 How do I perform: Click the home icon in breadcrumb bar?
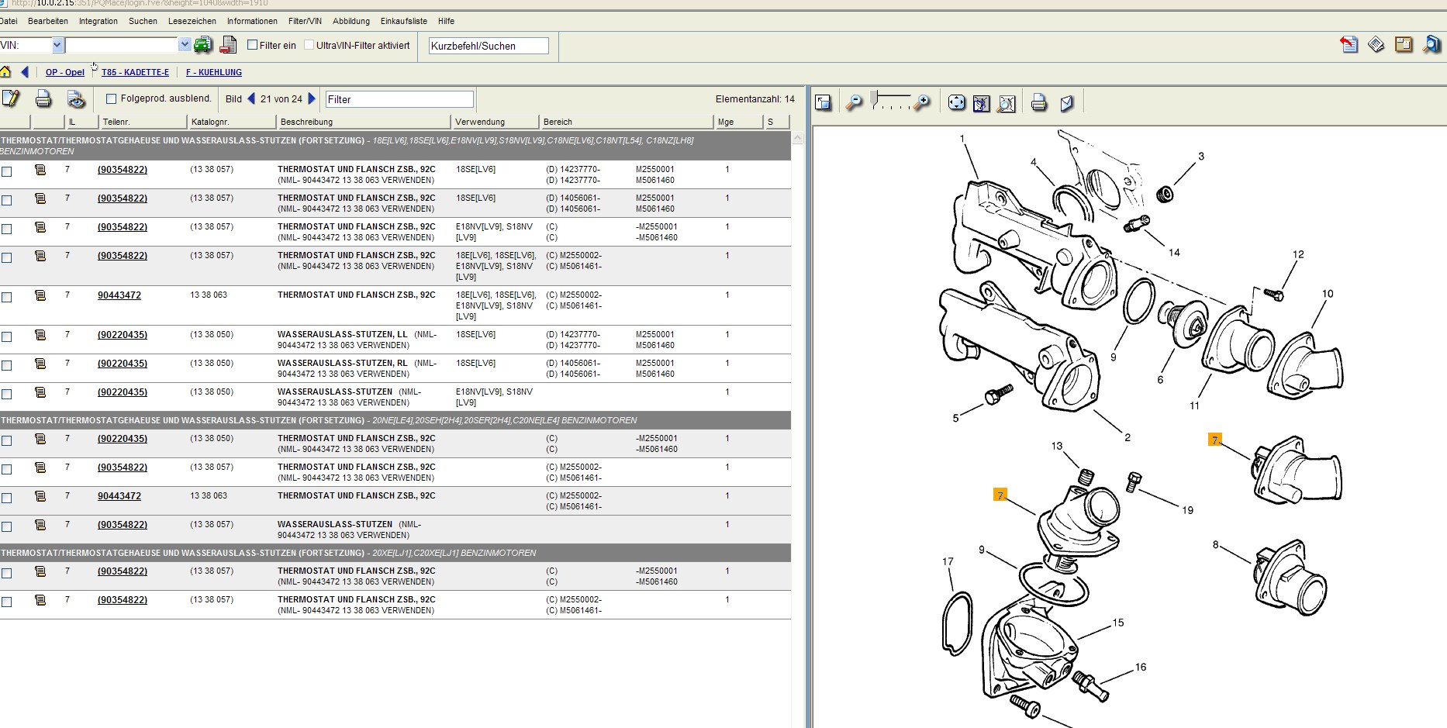tap(5, 72)
